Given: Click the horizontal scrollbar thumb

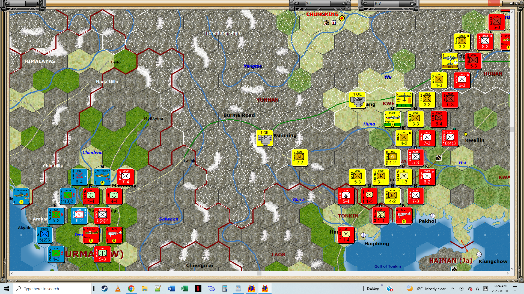Looking at the screenshot, I should coord(259,273).
